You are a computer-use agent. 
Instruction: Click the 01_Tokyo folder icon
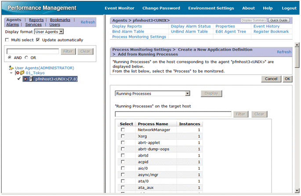(22, 73)
